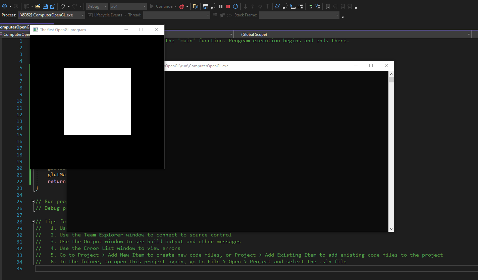Open the Undo history dropdown arrow
This screenshot has height=280, width=478.
point(68,6)
